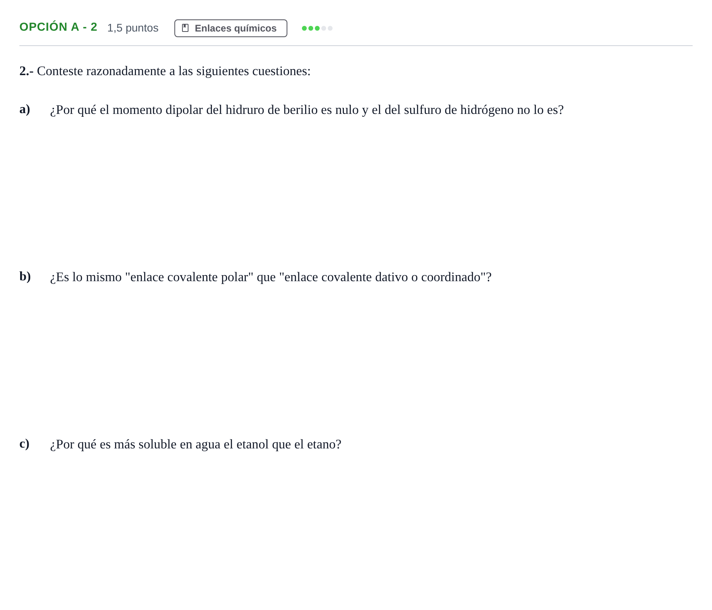Click question a) about momento dipolar del hidruro de berilio
The width and height of the screenshot is (712, 610).
click(307, 110)
